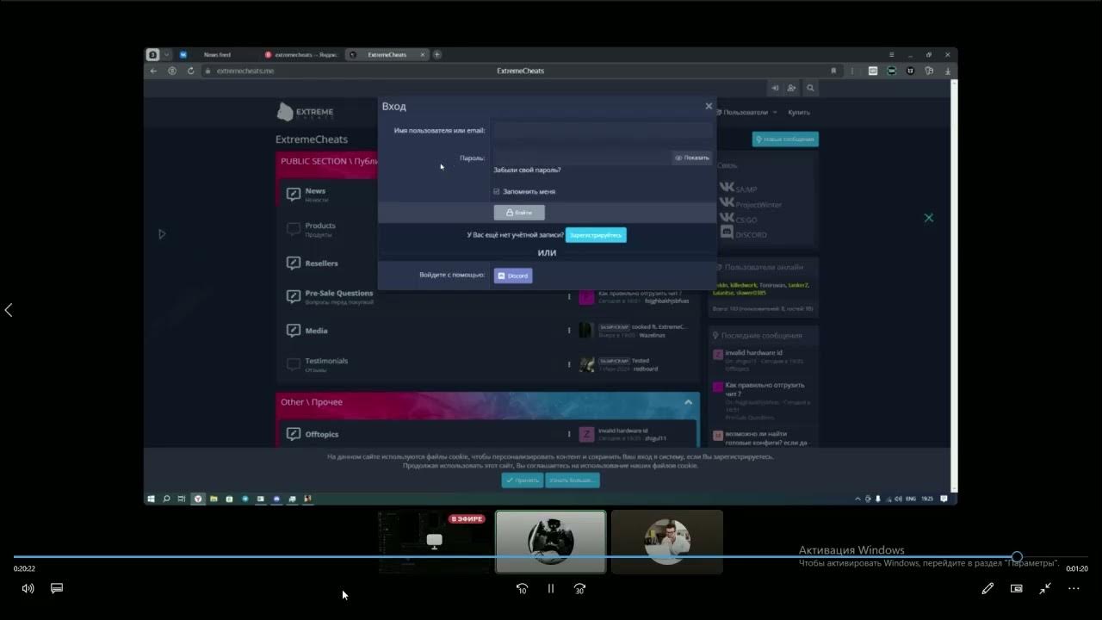The width and height of the screenshot is (1102, 620).
Task: Switch the player to mini view mode
Action: click(1017, 588)
